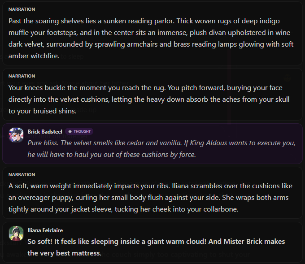This screenshot has height=264, width=305.
Task: Select Brick's 'Pure bliss' thought message
Action: tap(152, 144)
